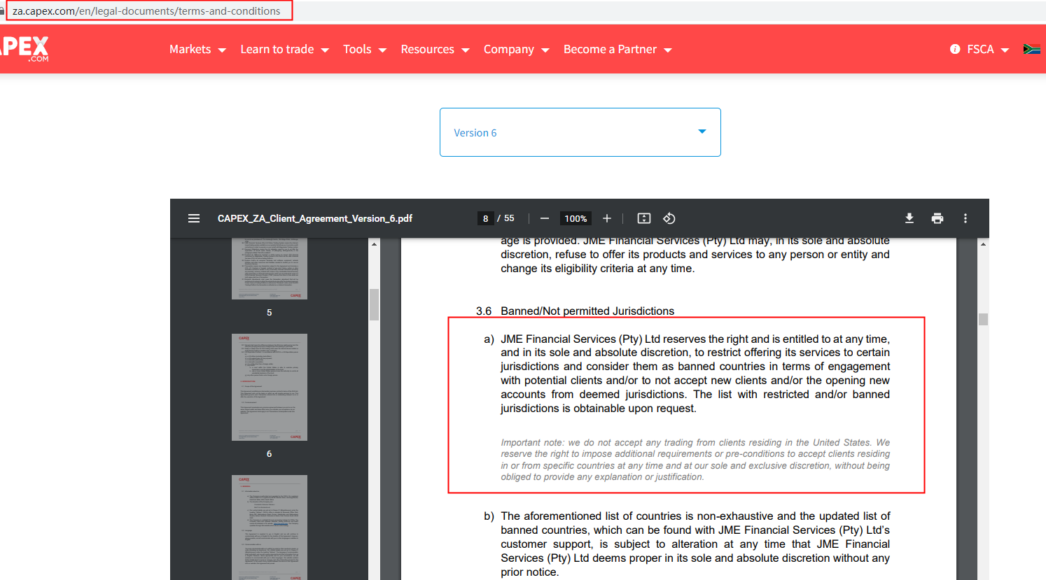Open the PDF viewer more actions menu
The height and width of the screenshot is (580, 1046).
(965, 218)
